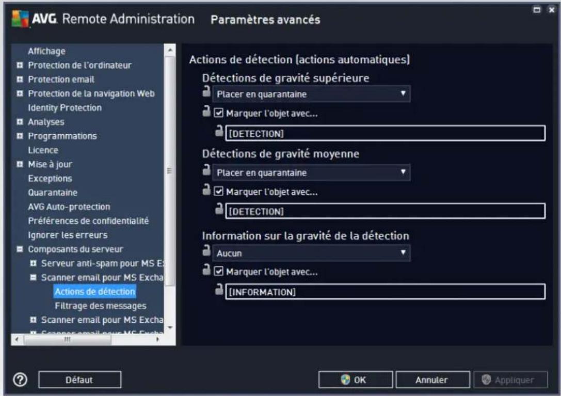Open Filtrage des messages settings
561x396 pixels.
pyautogui.click(x=101, y=306)
